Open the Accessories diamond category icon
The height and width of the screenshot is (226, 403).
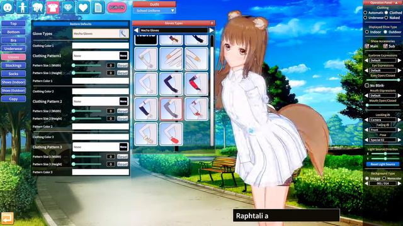[x=68, y=8]
